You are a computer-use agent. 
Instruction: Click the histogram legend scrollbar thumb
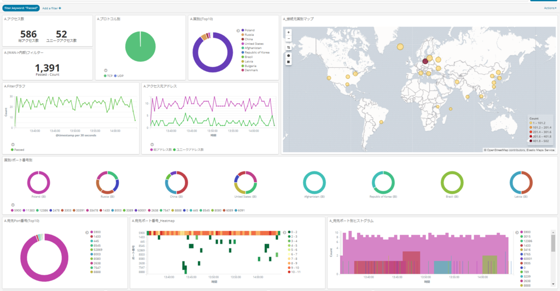point(553,243)
